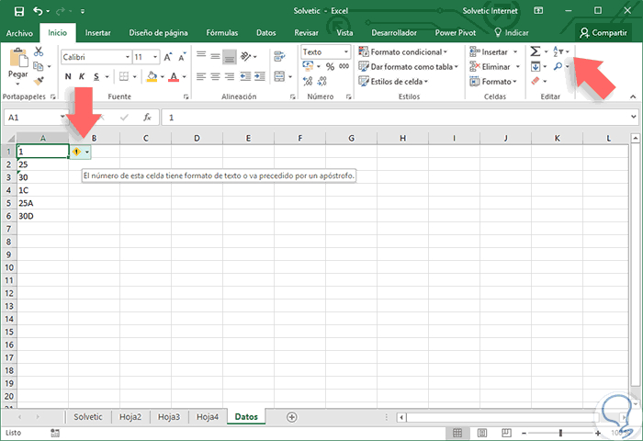
Task: Click the zoom slider handle
Action: 560,434
